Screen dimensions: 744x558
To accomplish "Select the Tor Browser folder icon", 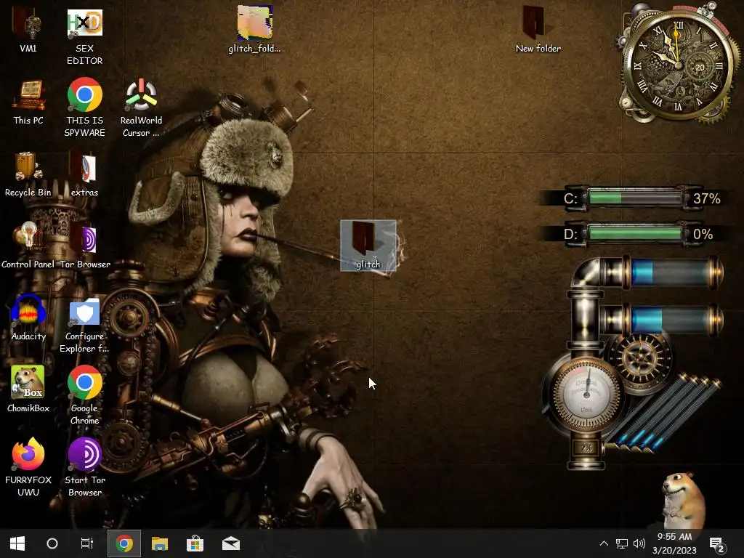I will click(84, 246).
